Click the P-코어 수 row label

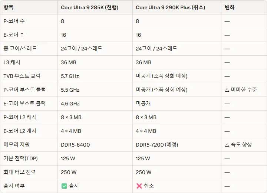(14, 21)
